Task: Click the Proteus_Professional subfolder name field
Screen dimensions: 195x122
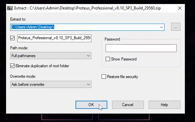Action: point(55,38)
